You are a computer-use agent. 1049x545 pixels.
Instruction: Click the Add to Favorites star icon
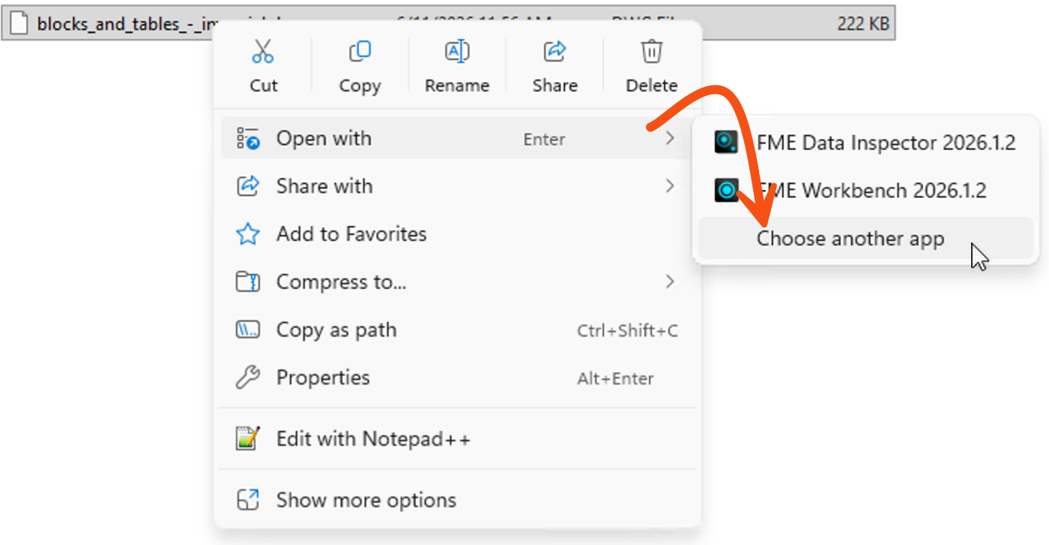point(248,234)
